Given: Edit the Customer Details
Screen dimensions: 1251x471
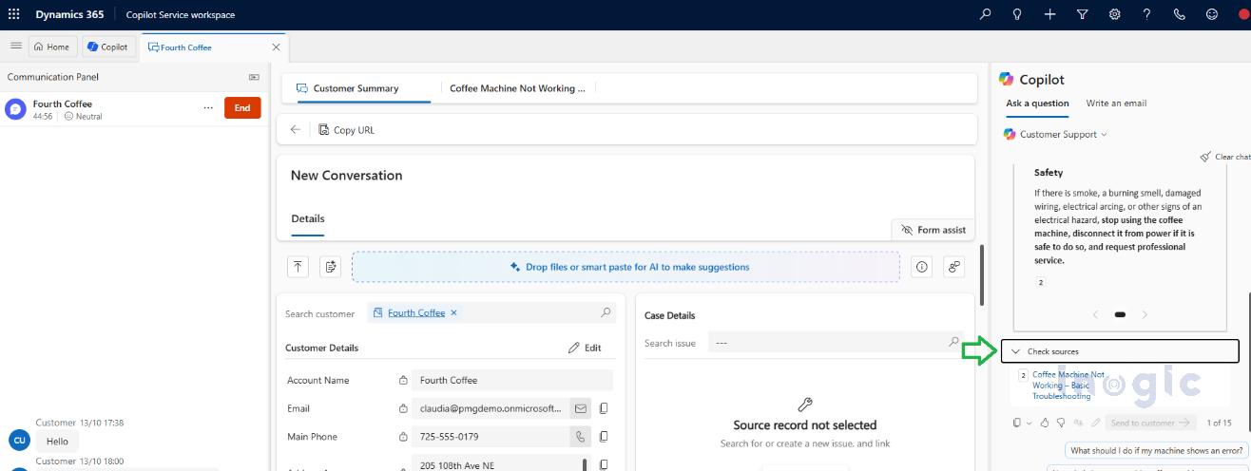Looking at the screenshot, I should [x=585, y=348].
